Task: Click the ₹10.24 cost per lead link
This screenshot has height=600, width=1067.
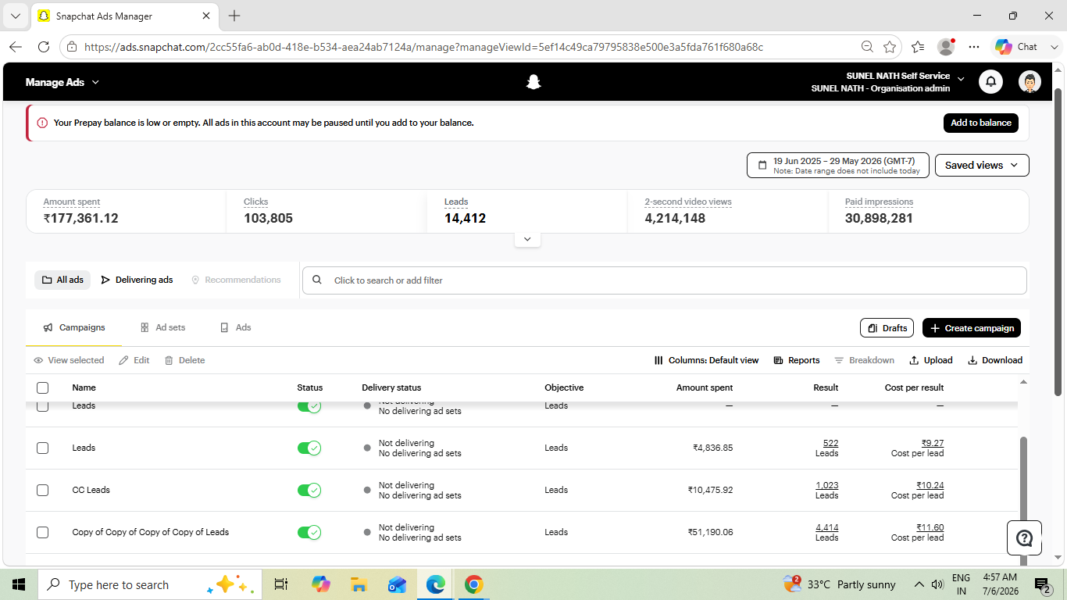Action: pyautogui.click(x=930, y=485)
